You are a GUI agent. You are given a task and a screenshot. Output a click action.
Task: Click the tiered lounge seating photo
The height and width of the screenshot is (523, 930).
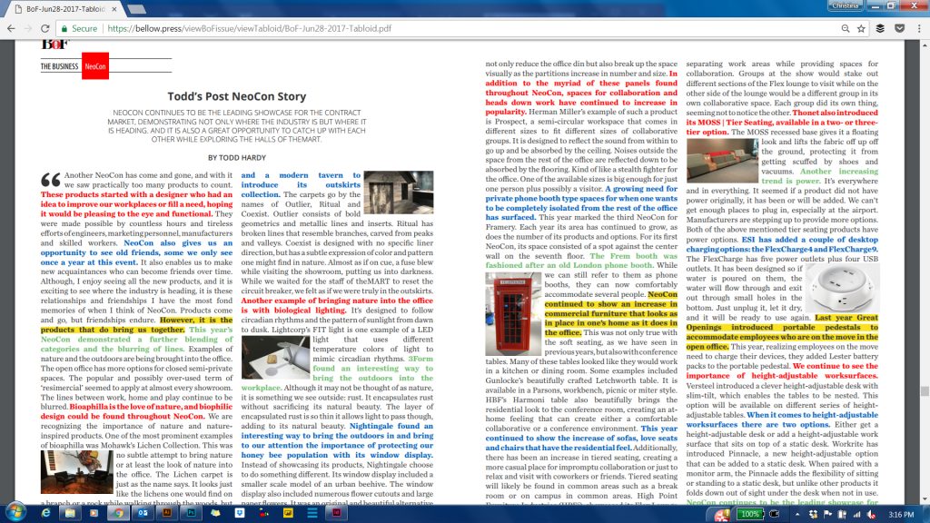pyautogui.click(x=722, y=160)
